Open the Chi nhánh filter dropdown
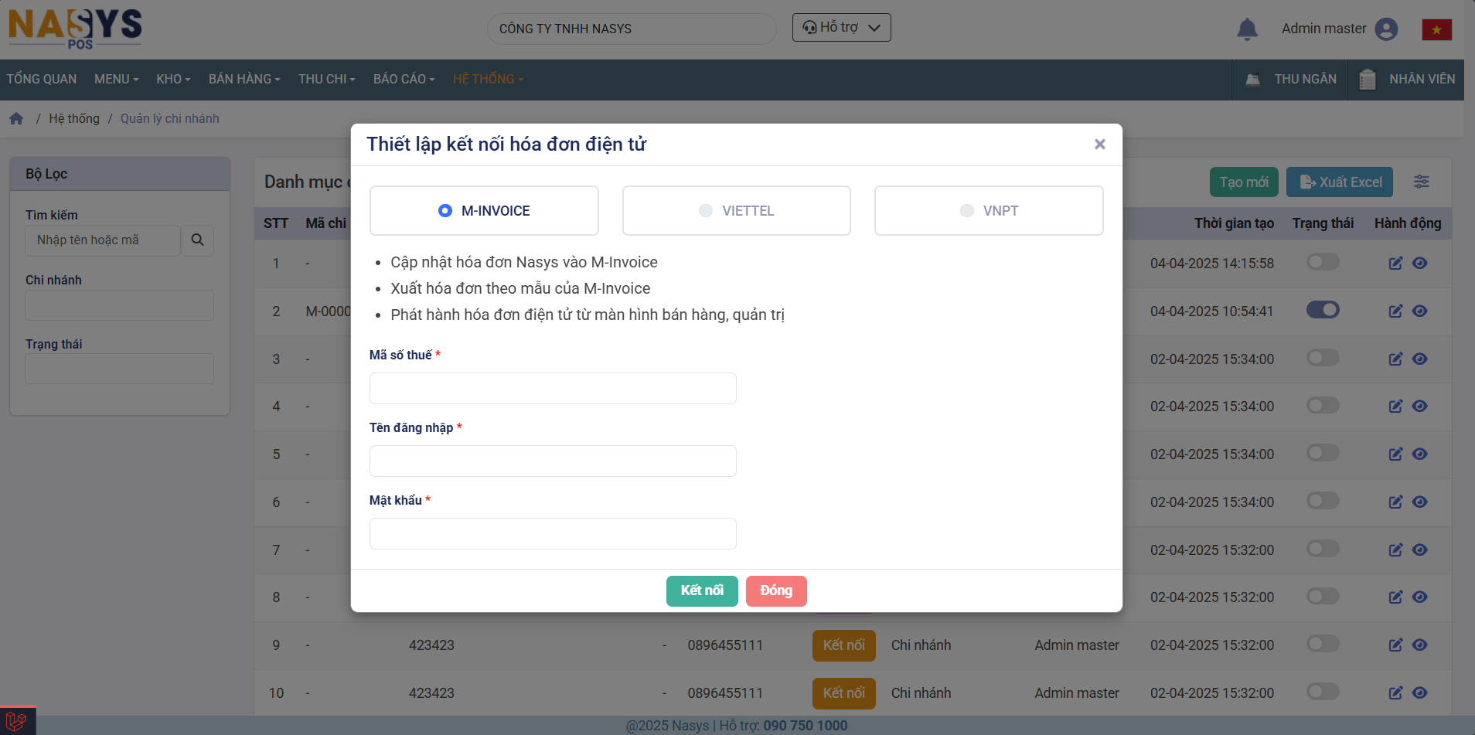The image size is (1475, 735). (x=120, y=305)
